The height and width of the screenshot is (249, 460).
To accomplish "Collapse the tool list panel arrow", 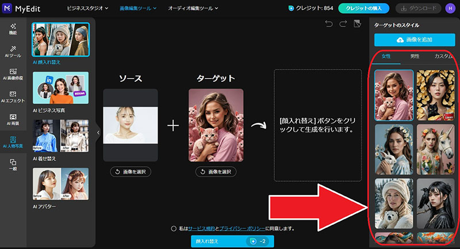I will click(98, 133).
